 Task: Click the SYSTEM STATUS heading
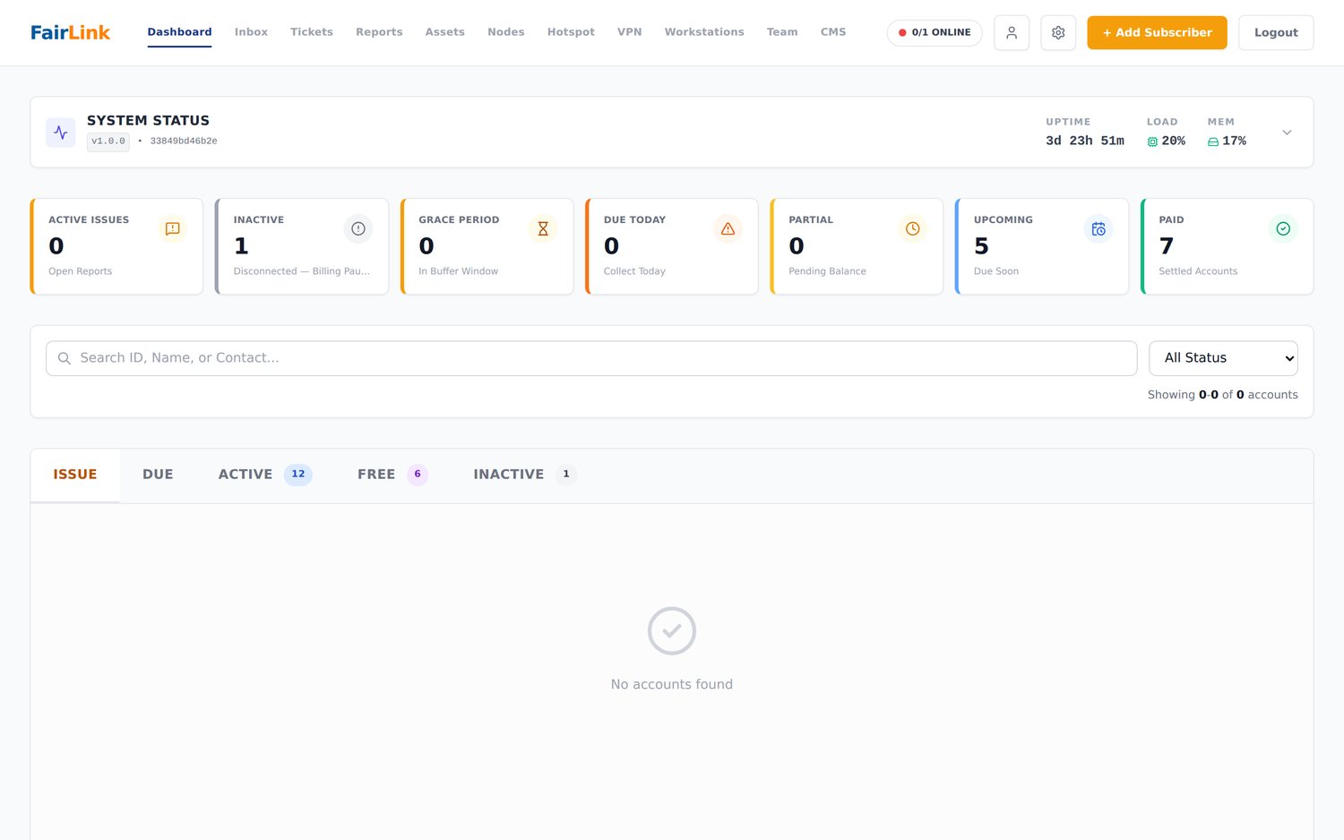tap(148, 121)
